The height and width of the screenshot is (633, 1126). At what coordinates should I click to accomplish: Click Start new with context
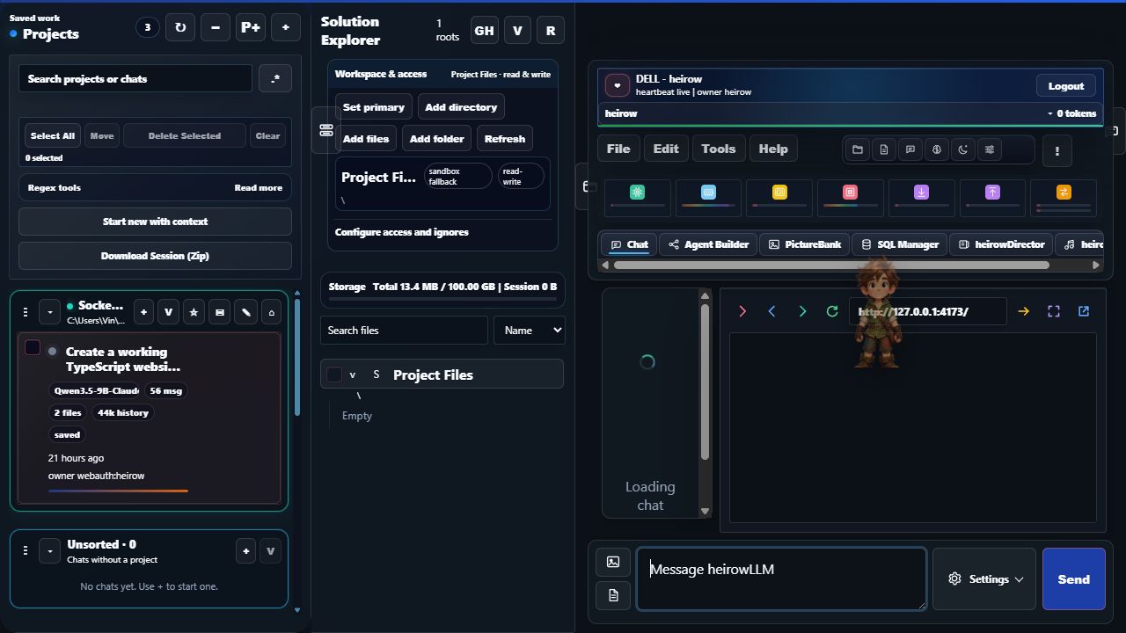(x=155, y=222)
